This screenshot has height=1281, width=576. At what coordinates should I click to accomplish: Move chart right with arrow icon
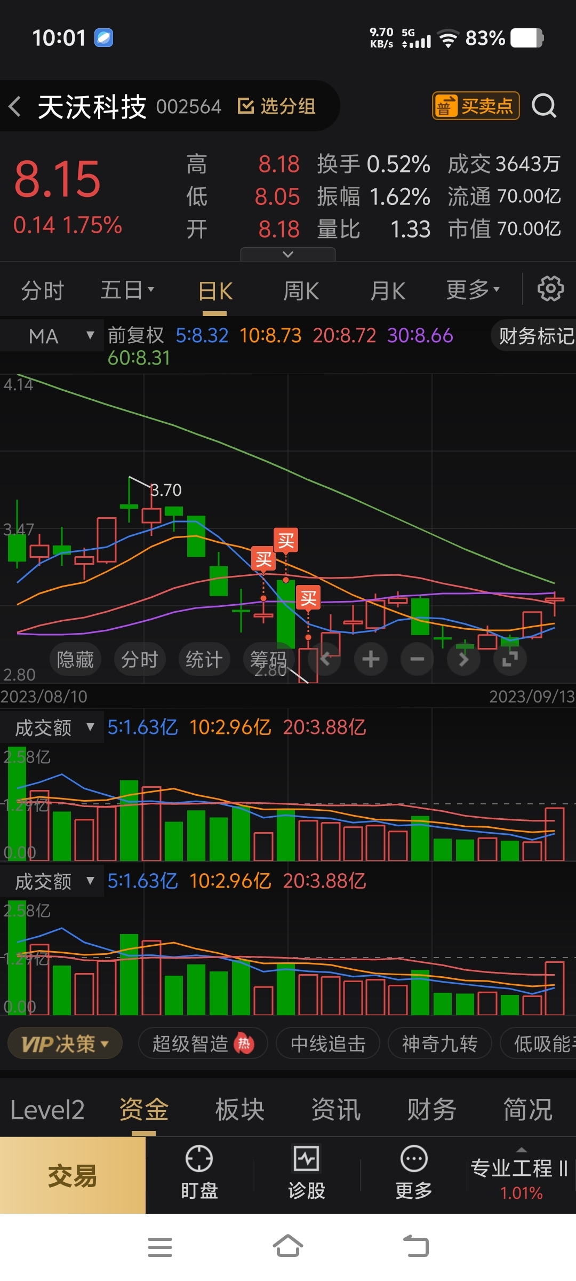point(463,660)
